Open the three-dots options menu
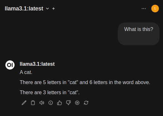 pos(144,9)
